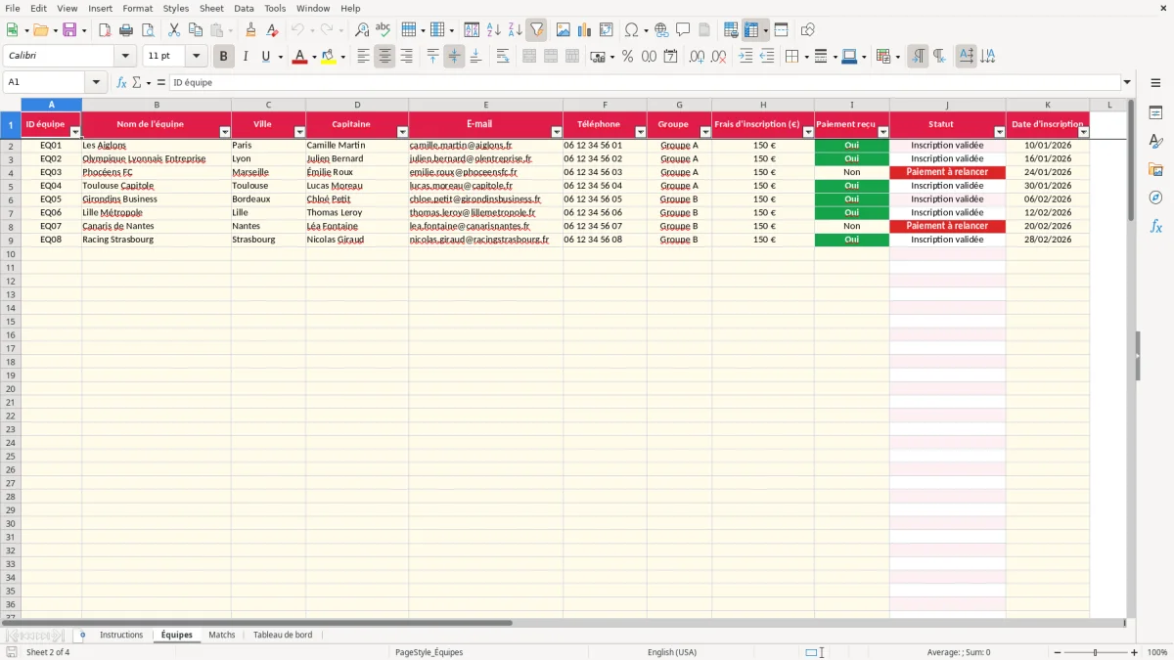Activate Clone Formatting paintbrush
1174x660 pixels.
pyautogui.click(x=250, y=30)
